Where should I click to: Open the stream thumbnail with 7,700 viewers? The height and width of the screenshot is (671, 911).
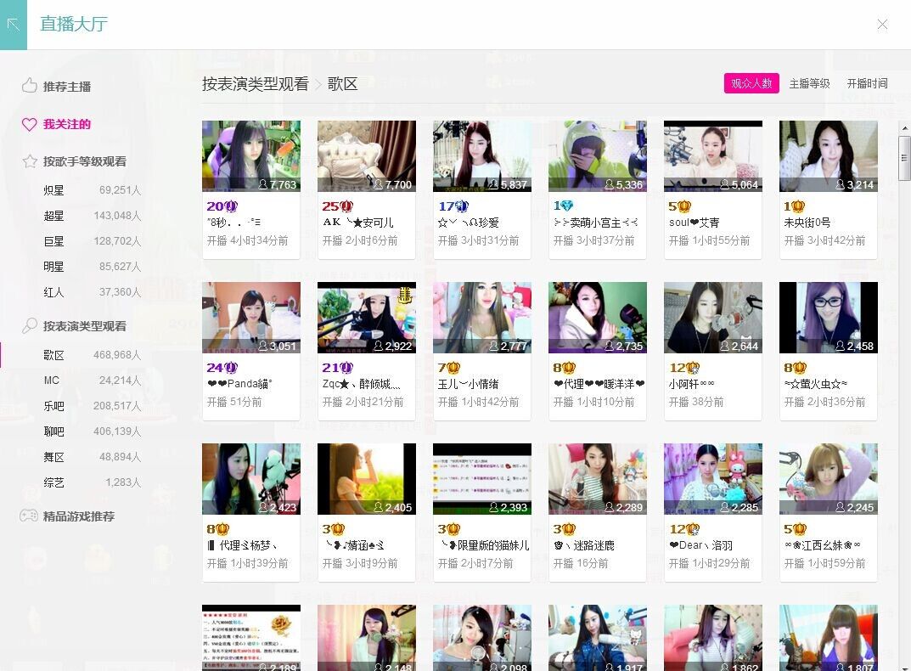pyautogui.click(x=367, y=155)
